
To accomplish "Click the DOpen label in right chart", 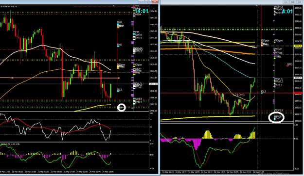I will (x=265, y=41).
